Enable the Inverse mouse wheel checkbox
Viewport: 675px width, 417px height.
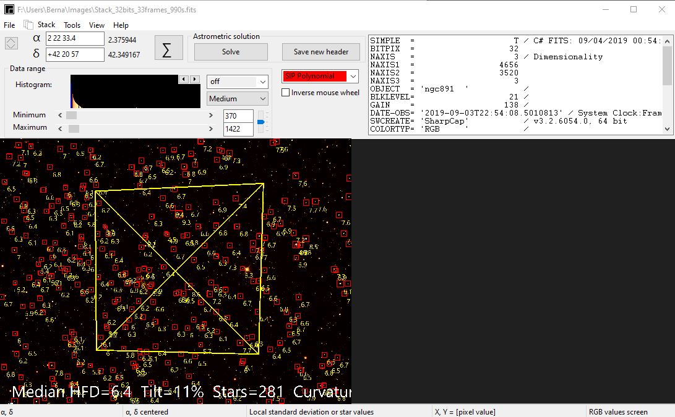pyautogui.click(x=286, y=93)
